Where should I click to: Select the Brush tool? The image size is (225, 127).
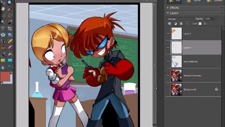coord(3,54)
